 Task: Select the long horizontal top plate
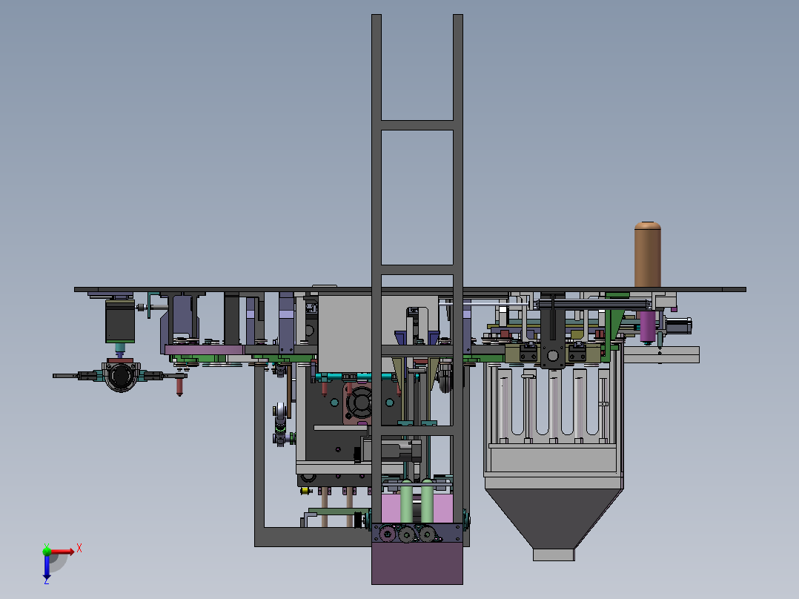tap(410, 290)
